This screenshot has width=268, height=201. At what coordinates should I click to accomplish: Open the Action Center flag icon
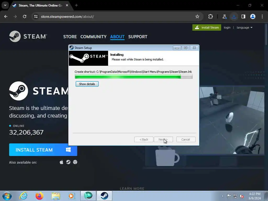coord(228,196)
